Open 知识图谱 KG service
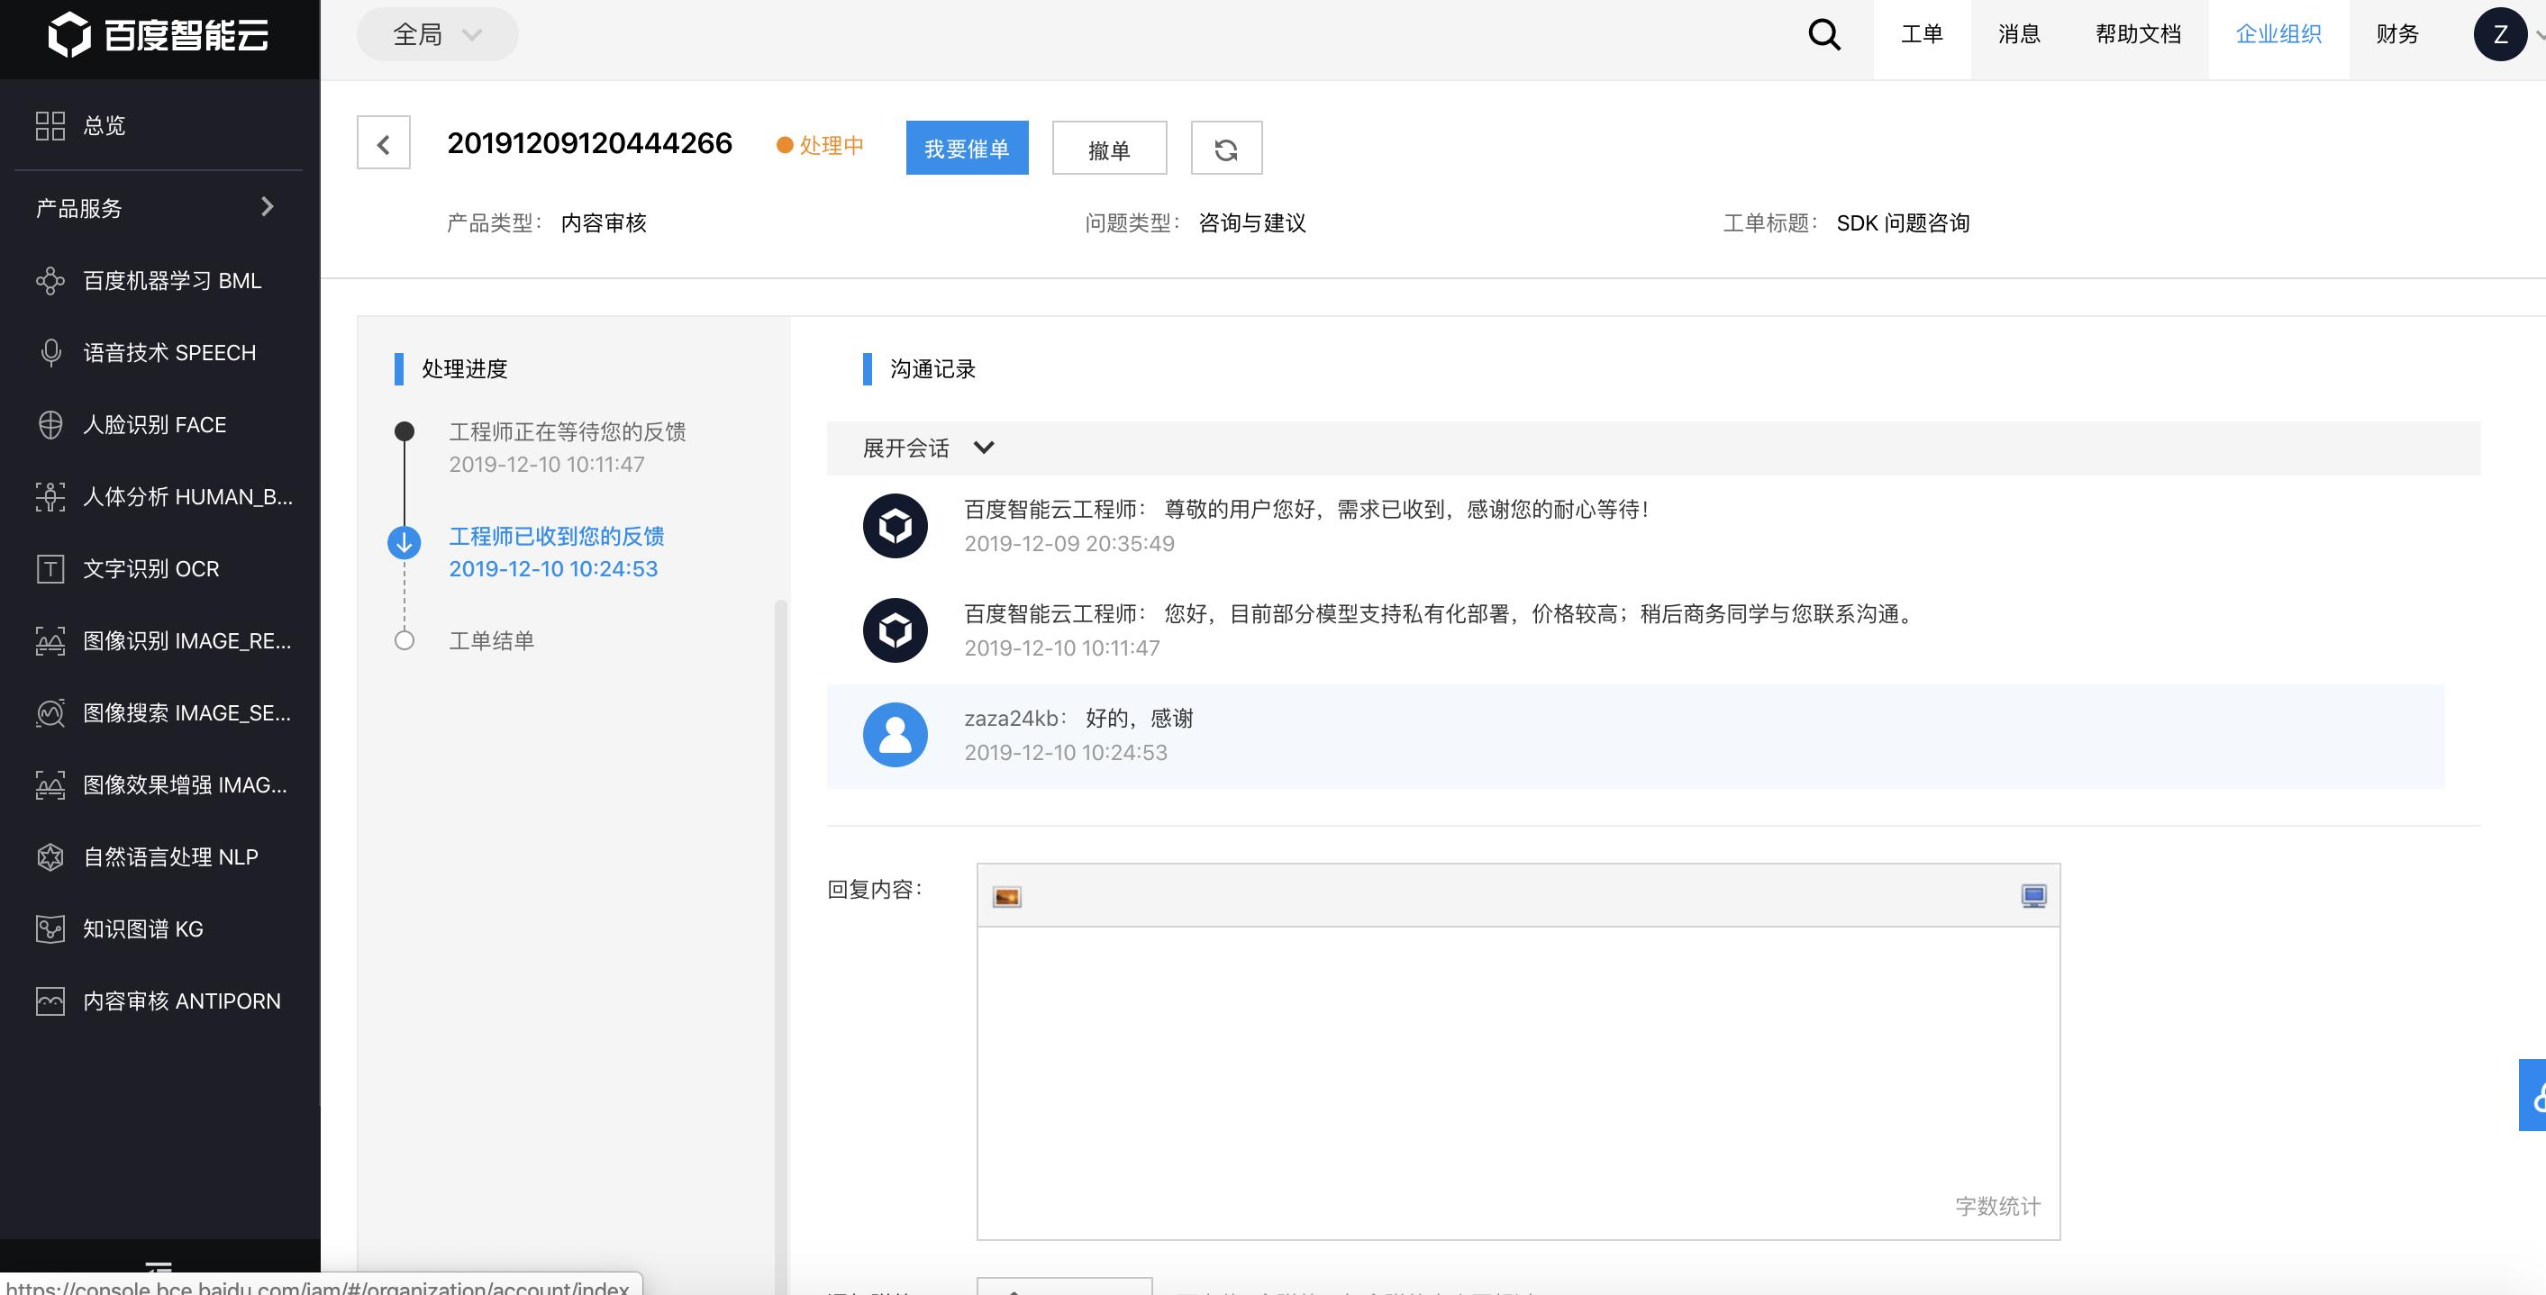Screen dimensions: 2546x1295 click(x=142, y=928)
